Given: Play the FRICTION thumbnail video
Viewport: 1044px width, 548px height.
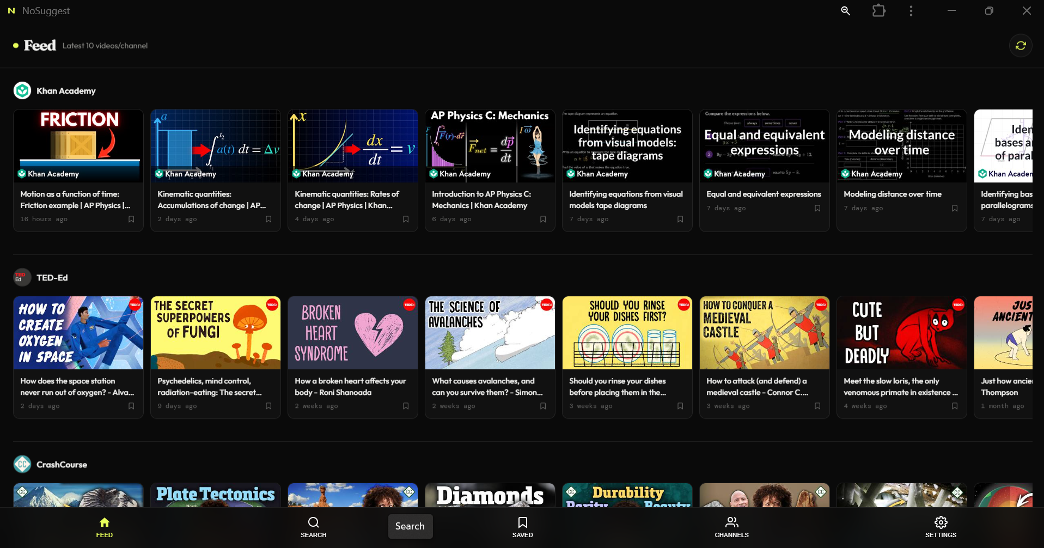Looking at the screenshot, I should (x=78, y=146).
